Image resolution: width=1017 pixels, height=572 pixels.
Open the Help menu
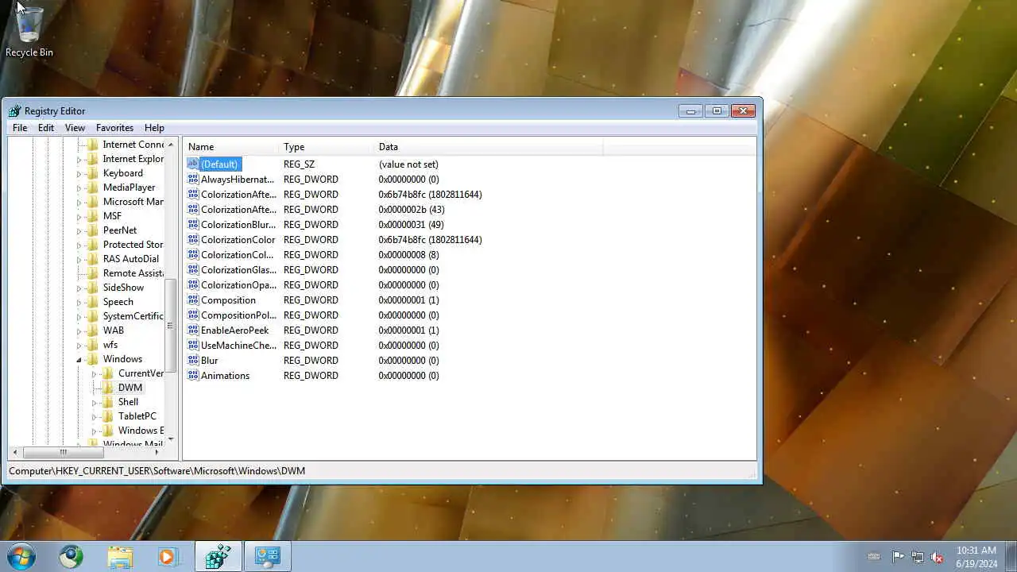coord(154,128)
